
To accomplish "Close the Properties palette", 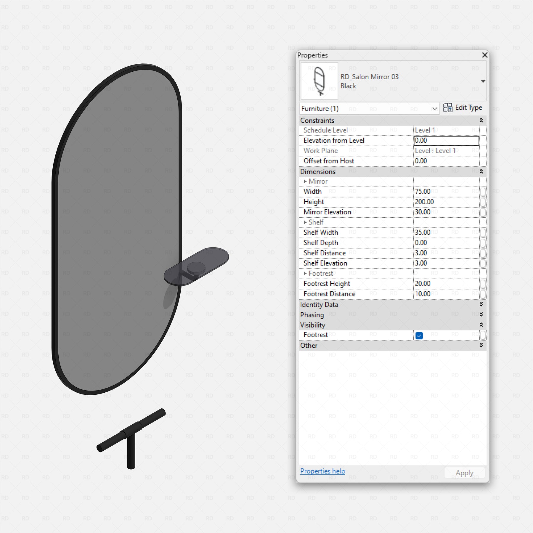I will tap(485, 55).
